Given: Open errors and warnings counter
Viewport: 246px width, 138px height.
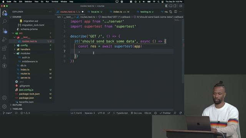Looking at the screenshot, I should 25,113.
